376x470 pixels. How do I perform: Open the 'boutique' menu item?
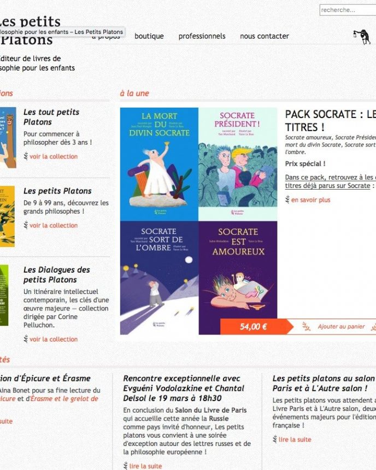tap(149, 36)
